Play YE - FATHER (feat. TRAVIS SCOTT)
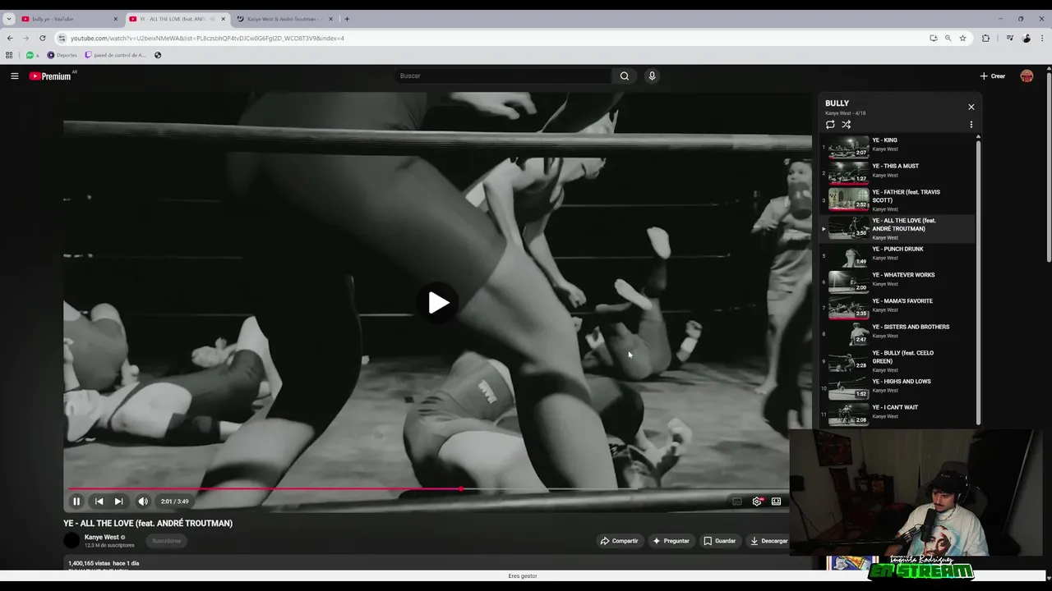This screenshot has width=1052, height=591. coord(898,200)
